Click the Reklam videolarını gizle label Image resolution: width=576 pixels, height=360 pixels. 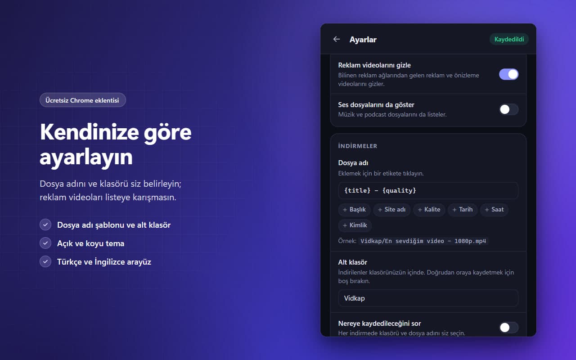pos(374,65)
